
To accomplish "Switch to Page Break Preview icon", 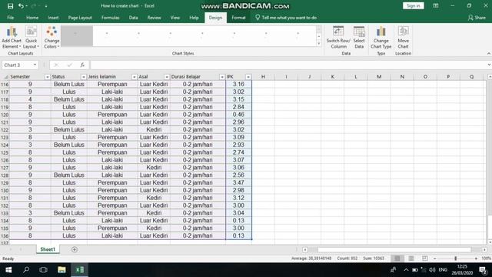I will [424, 259].
